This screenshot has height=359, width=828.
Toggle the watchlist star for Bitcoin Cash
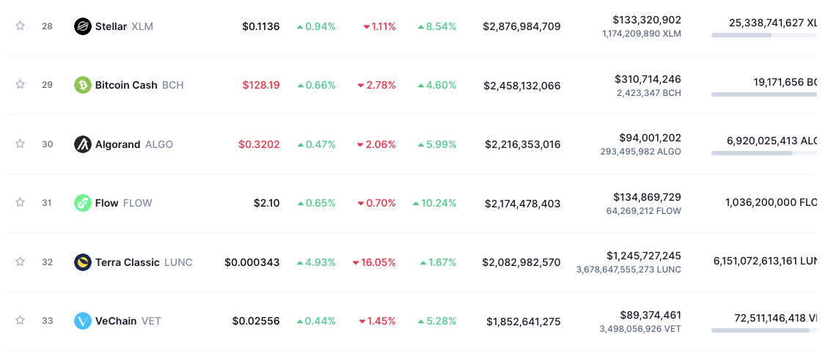(21, 84)
